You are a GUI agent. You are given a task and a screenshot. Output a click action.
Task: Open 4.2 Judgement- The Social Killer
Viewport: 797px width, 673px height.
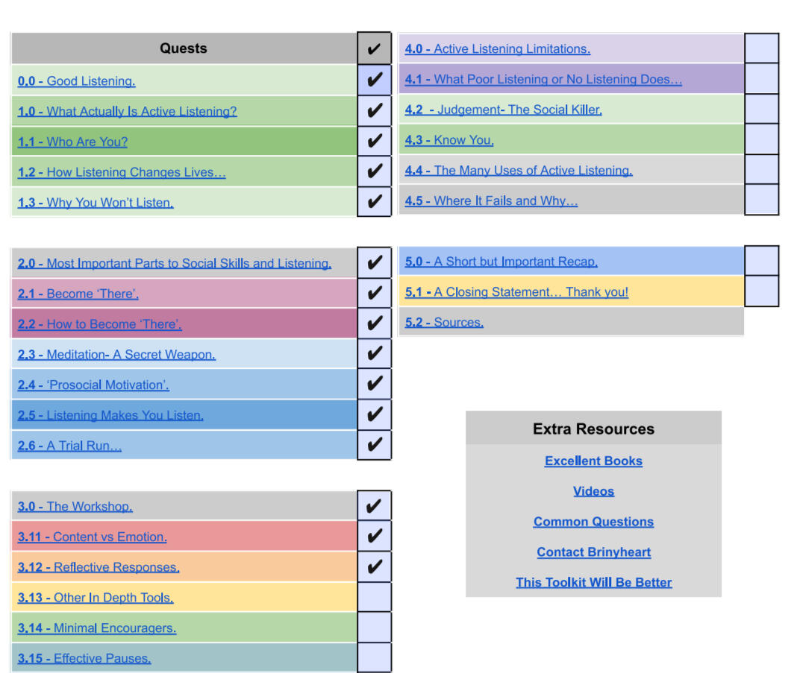[503, 110]
